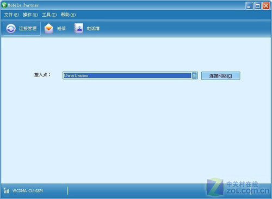Close the Mobile Partner window
The width and height of the screenshot is (272, 199).
(x=266, y=5)
